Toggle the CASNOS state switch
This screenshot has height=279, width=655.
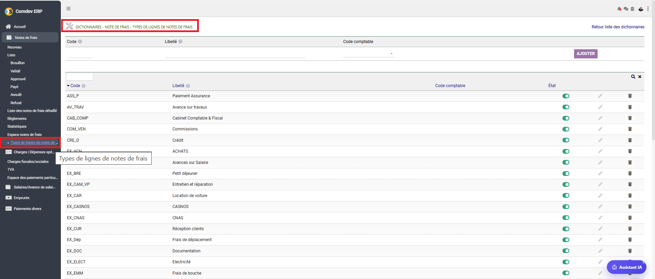pos(566,207)
